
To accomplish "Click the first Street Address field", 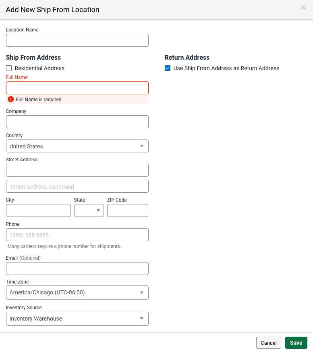I will pyautogui.click(x=77, y=170).
